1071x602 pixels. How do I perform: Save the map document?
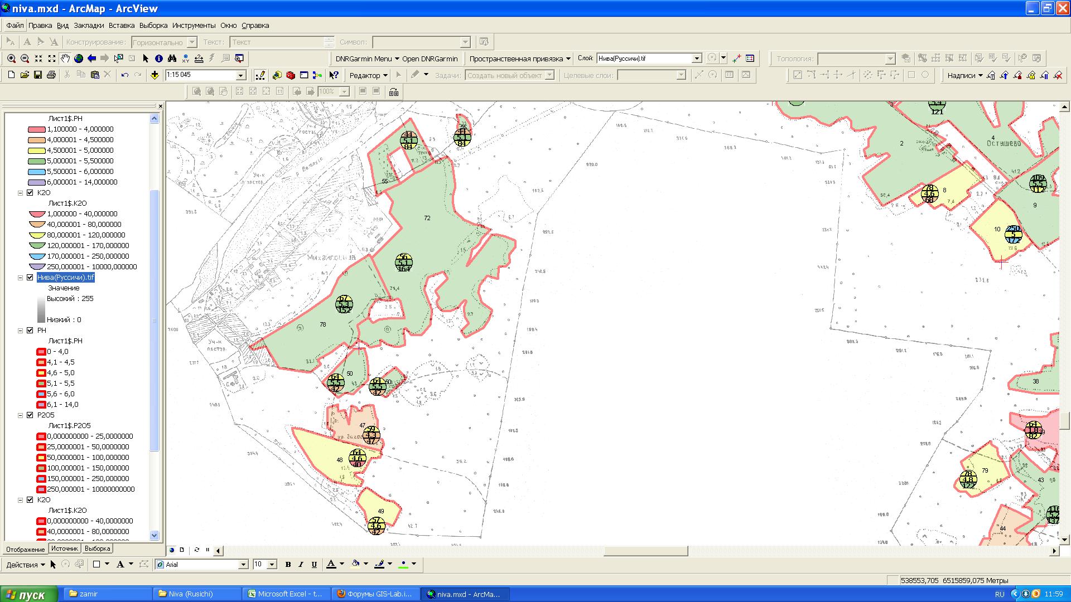pyautogui.click(x=38, y=75)
